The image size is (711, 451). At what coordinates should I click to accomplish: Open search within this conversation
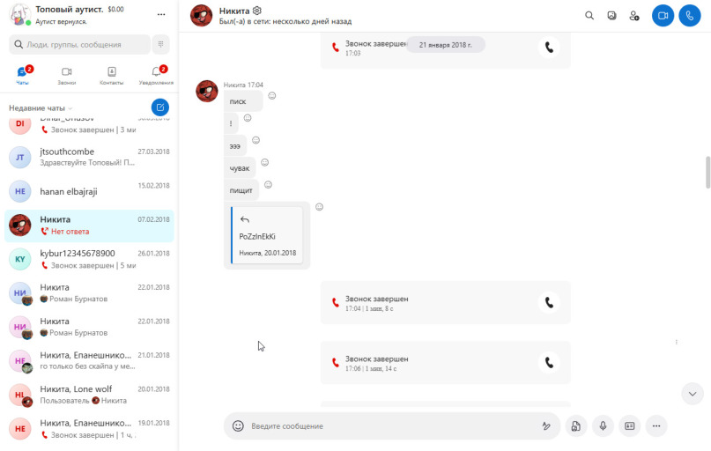click(589, 15)
